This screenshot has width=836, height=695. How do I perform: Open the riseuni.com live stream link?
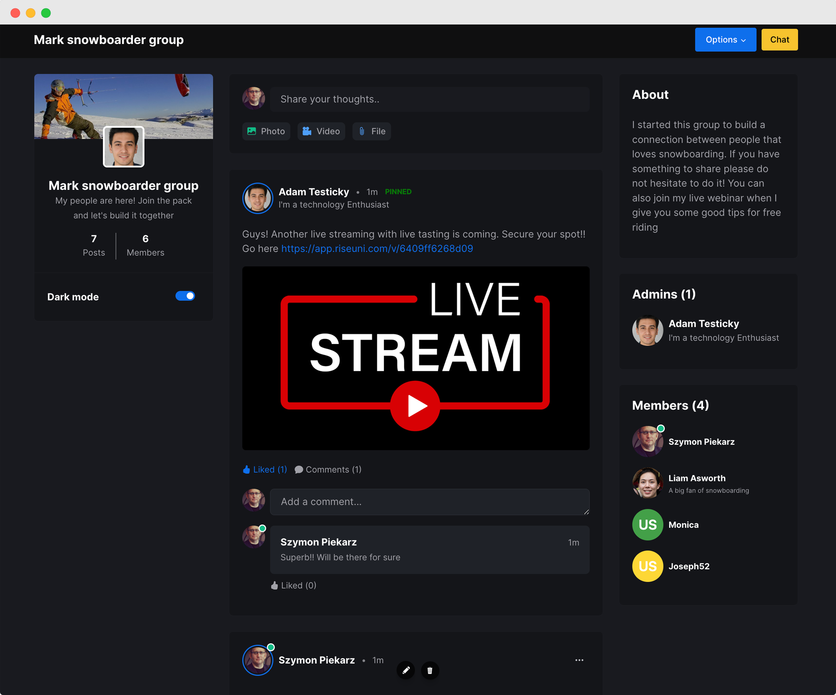pos(377,249)
